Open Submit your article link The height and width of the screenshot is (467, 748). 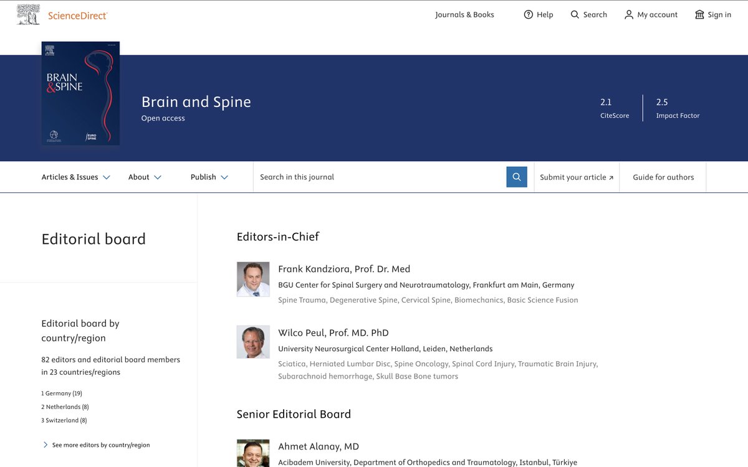point(577,177)
